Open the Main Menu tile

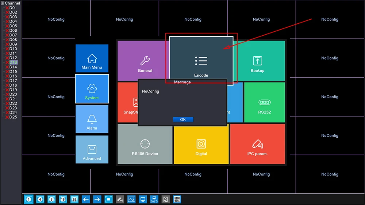pyautogui.click(x=92, y=58)
